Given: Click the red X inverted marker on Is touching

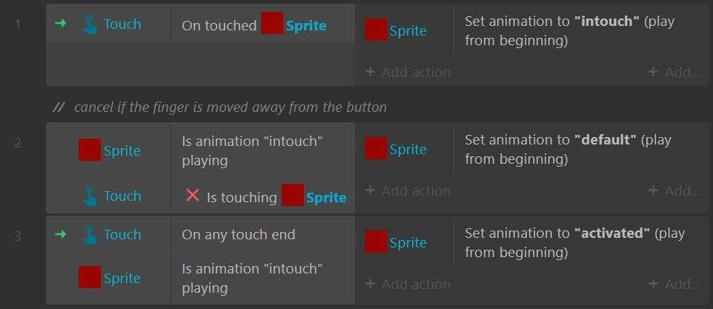Looking at the screenshot, I should [x=193, y=196].
